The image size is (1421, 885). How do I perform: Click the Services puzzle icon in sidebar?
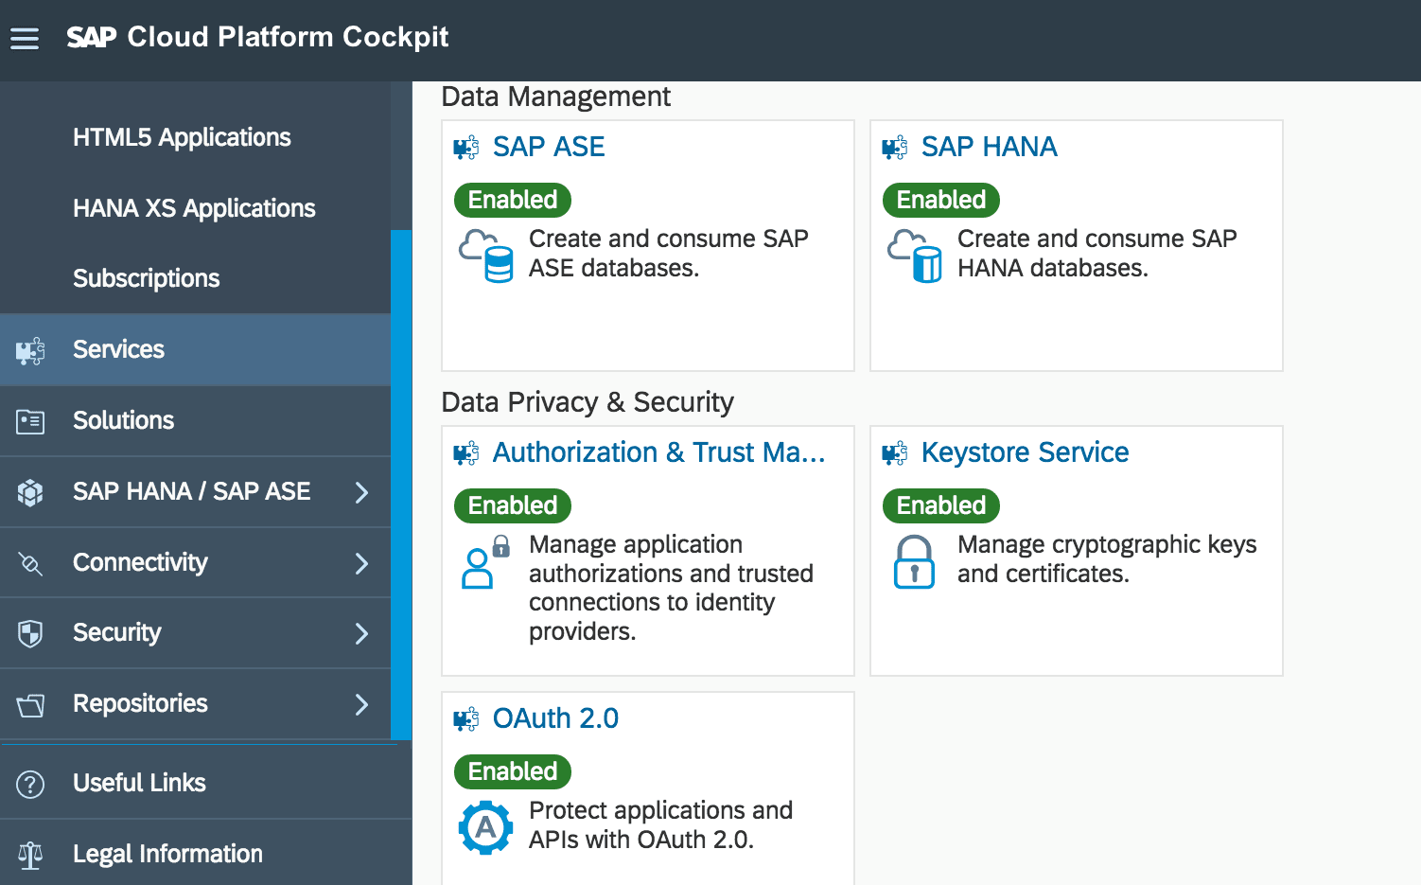coord(30,351)
